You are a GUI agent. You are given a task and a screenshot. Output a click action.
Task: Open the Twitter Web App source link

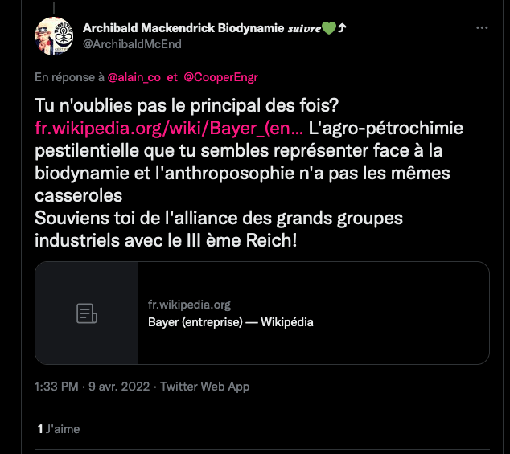pyautogui.click(x=204, y=387)
